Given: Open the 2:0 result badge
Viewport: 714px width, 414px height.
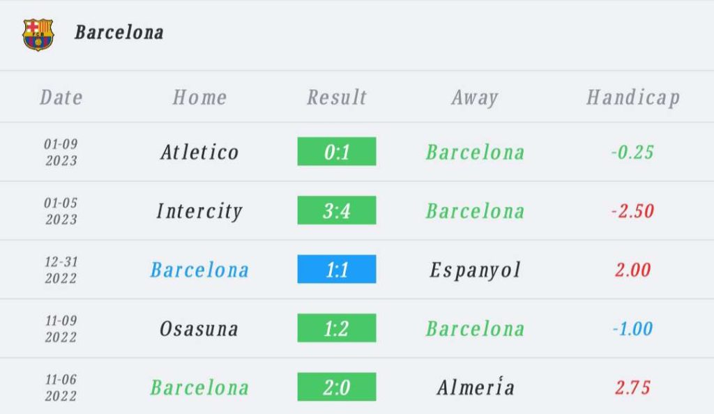Looking at the screenshot, I should coord(337,387).
